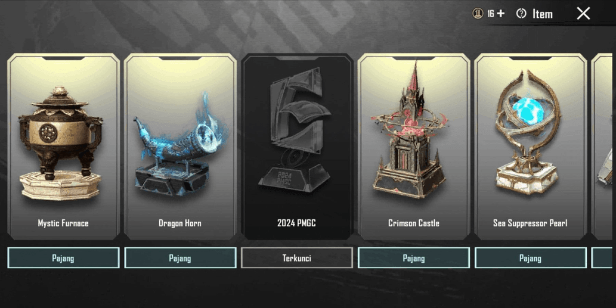616x308 pixels.
Task: Click Pajang under Mystic Furnace
Action: click(x=63, y=258)
